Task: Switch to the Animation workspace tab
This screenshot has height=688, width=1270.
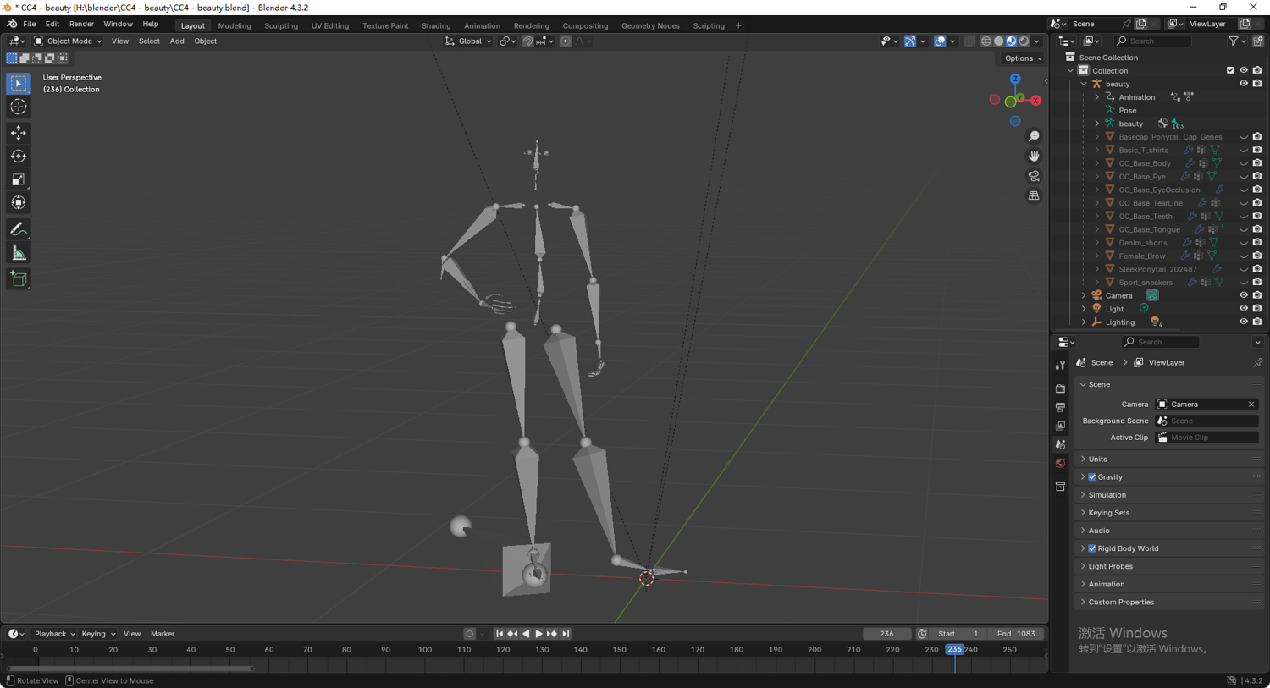Action: pyautogui.click(x=482, y=25)
